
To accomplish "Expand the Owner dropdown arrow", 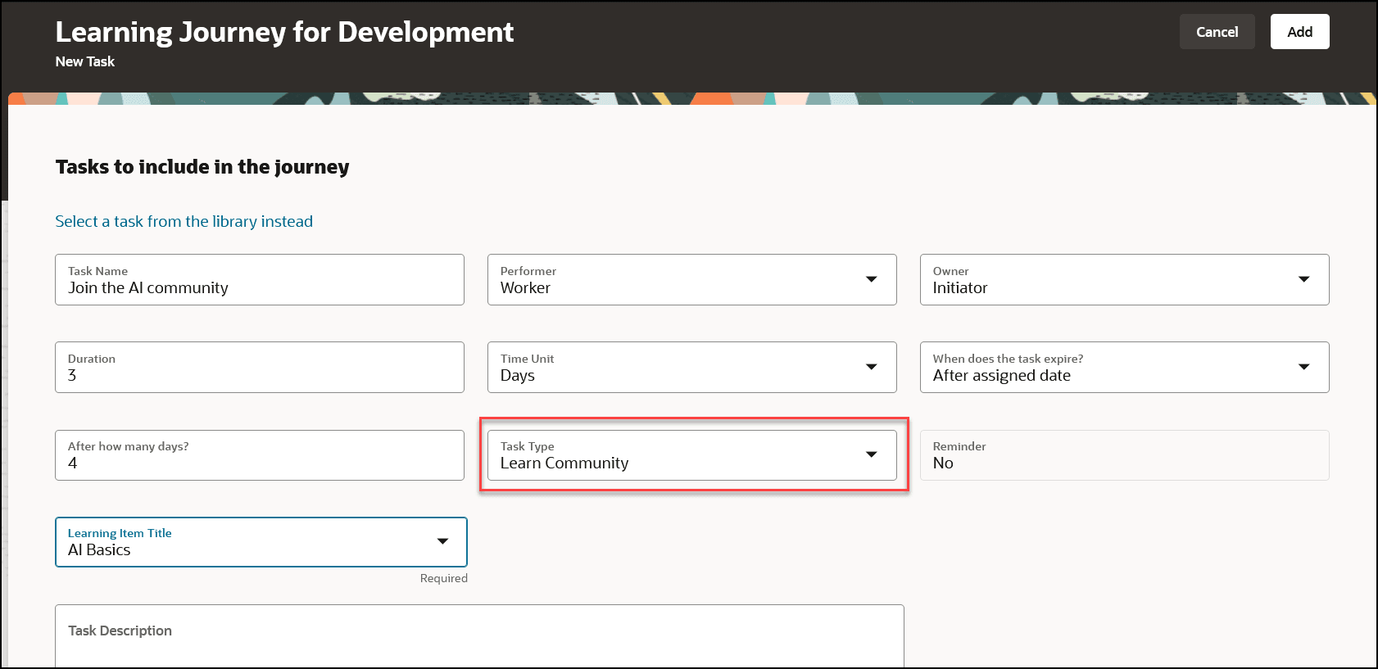I will [1303, 279].
